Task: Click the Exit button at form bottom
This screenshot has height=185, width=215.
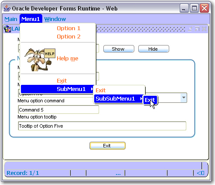Action: tap(107, 146)
